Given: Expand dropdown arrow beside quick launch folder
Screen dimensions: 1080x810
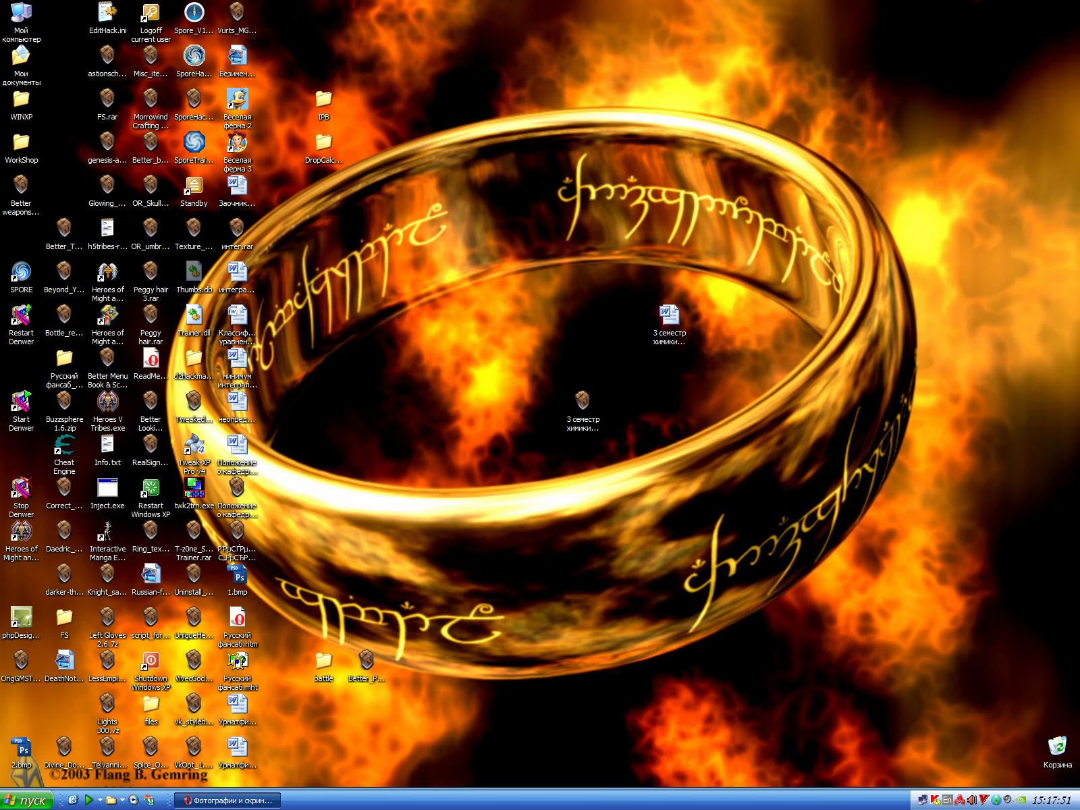Looking at the screenshot, I should coord(122,800).
